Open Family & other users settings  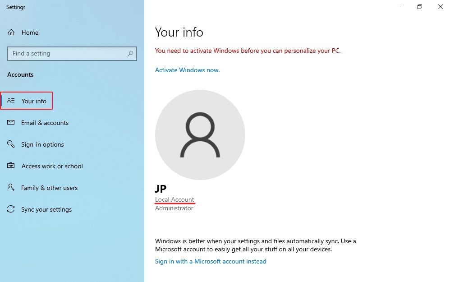(49, 187)
